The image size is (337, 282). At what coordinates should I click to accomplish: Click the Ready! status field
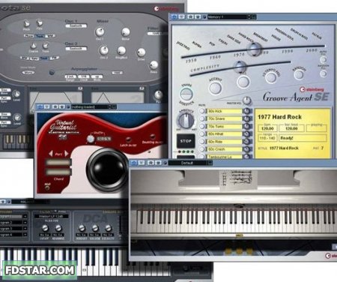[x=303, y=138]
